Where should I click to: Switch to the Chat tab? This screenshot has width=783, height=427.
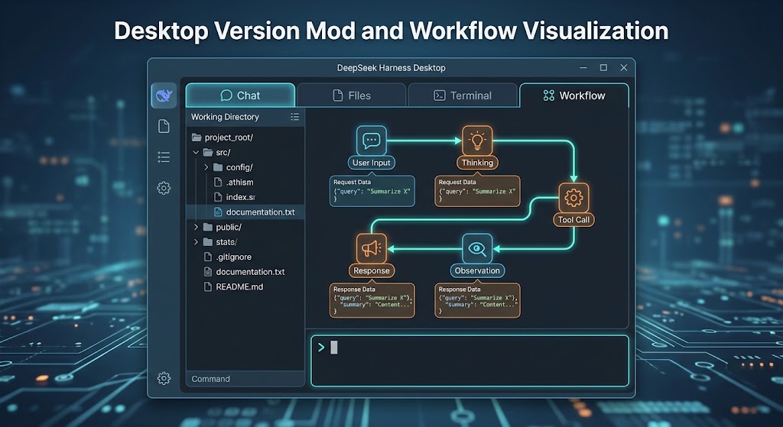coord(240,95)
